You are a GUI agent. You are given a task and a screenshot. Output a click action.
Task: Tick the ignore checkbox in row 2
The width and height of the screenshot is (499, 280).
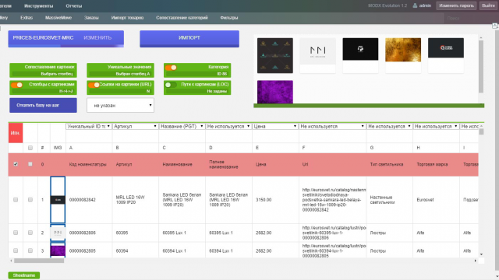click(x=16, y=233)
